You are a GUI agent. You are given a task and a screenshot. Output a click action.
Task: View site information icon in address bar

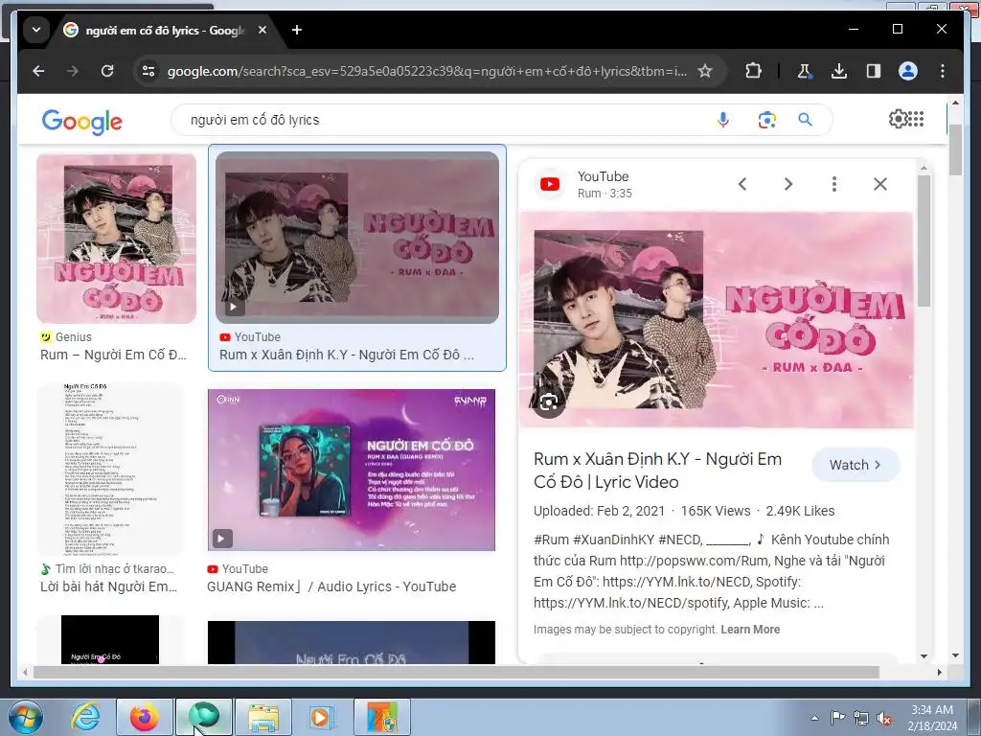[148, 71]
